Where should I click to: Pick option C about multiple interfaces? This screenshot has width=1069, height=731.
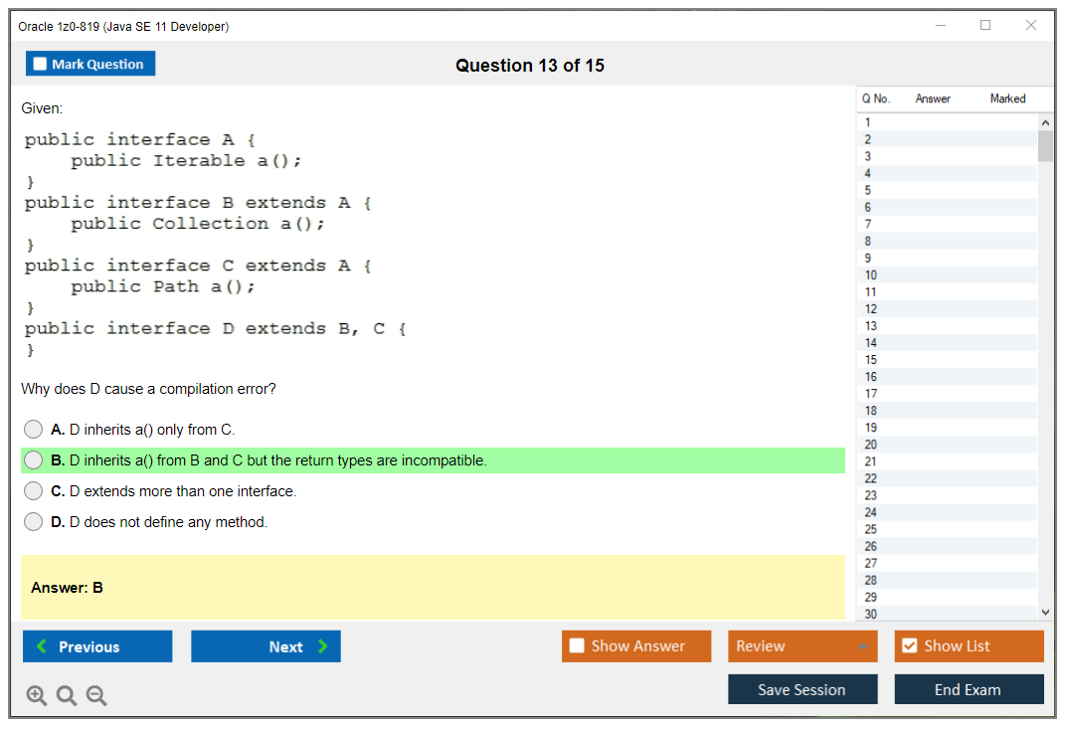(x=34, y=491)
